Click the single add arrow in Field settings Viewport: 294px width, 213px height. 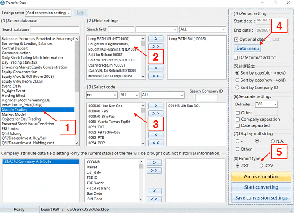tap(156, 39)
